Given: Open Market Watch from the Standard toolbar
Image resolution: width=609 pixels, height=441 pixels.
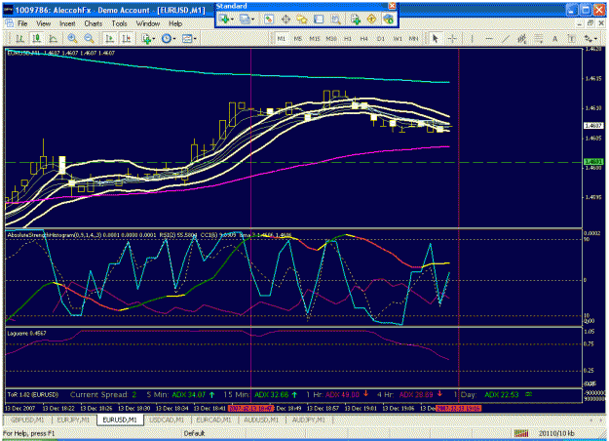Looking at the screenshot, I should tap(268, 20).
